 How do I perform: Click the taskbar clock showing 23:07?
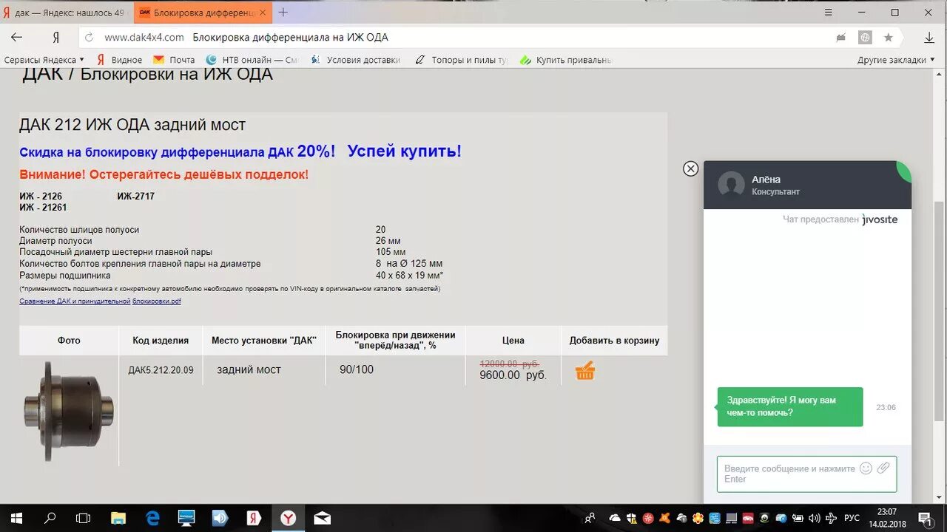[x=886, y=518]
